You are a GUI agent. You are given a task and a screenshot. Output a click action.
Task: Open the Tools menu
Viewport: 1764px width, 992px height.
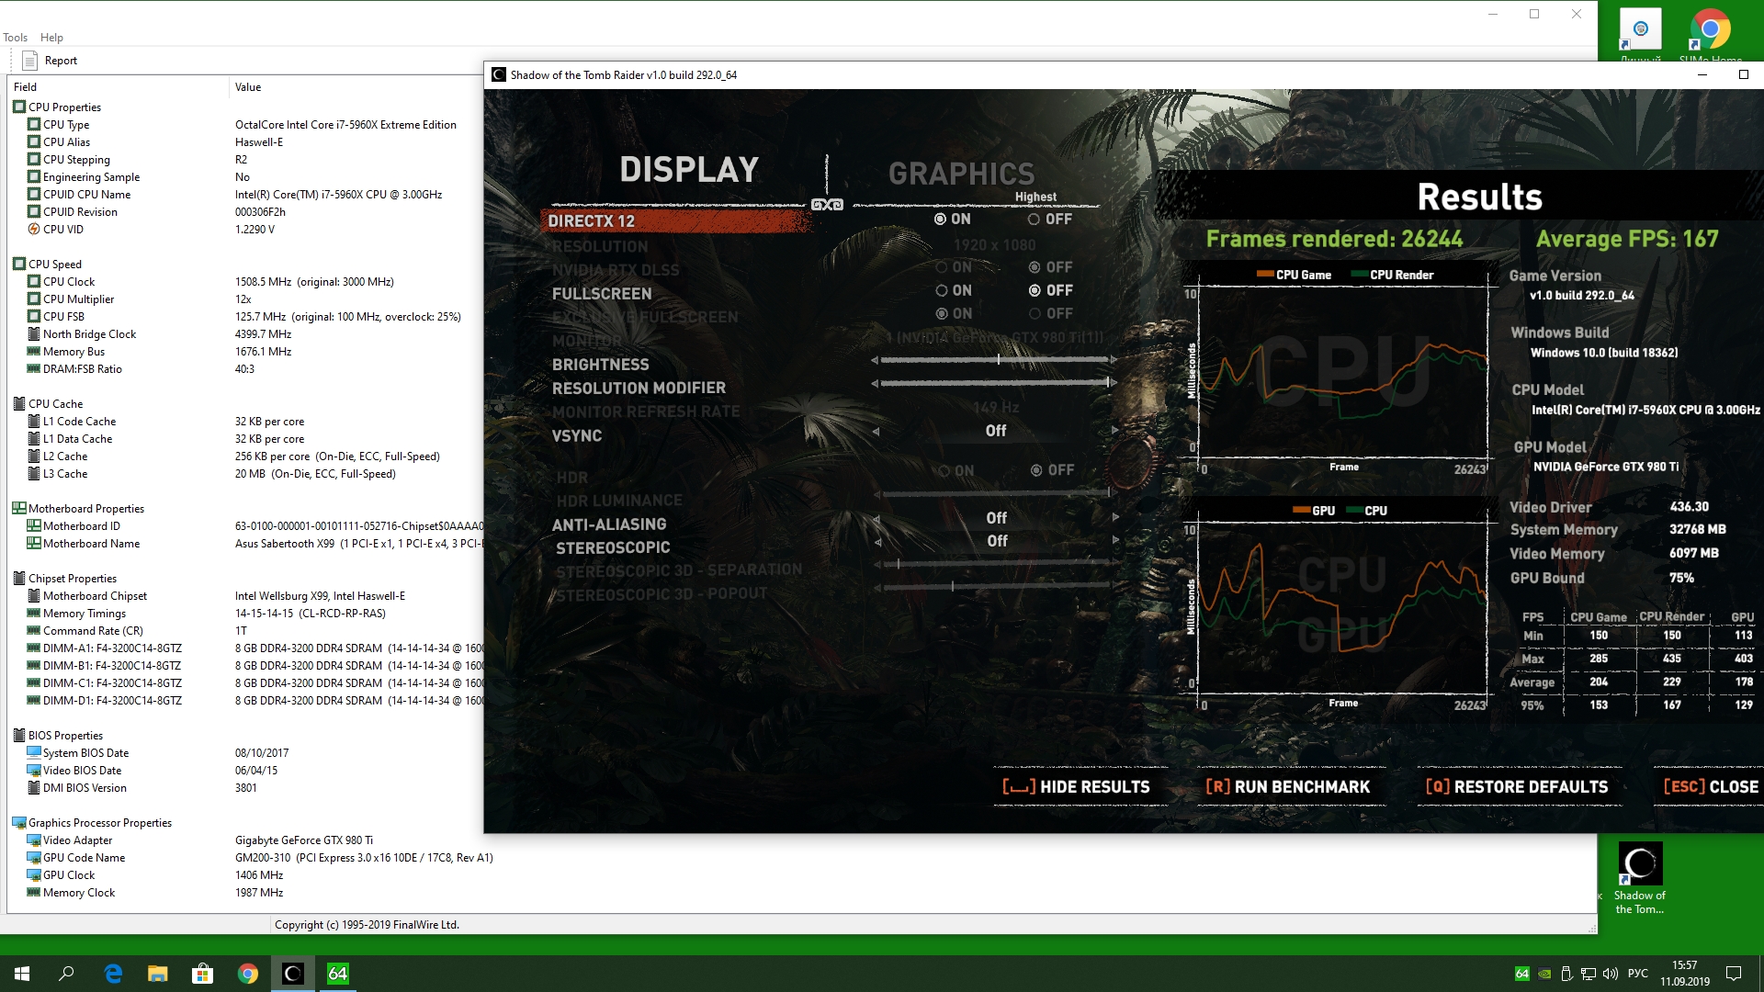(x=15, y=38)
